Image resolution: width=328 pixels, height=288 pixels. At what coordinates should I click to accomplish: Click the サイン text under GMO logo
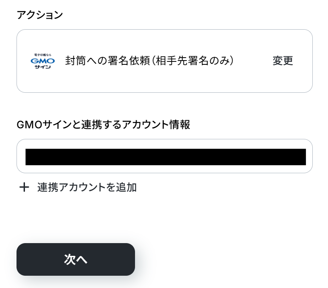point(43,67)
